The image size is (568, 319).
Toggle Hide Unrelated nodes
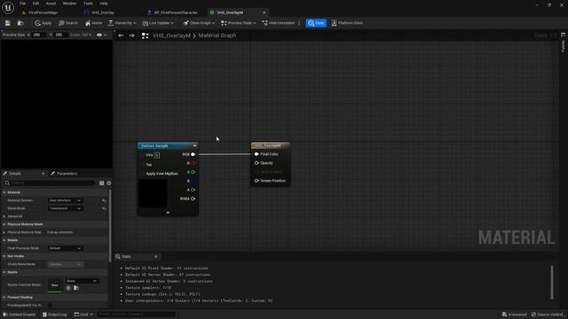(278, 23)
